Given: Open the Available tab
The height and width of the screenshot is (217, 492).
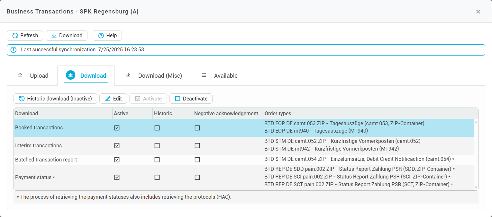Looking at the screenshot, I should [x=220, y=76].
